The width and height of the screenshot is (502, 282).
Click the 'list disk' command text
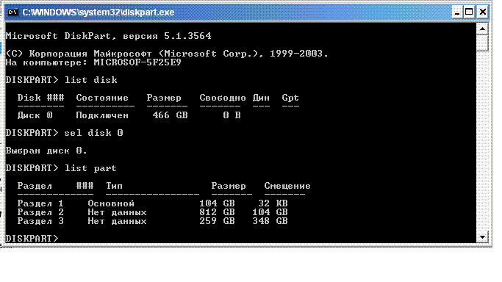(x=91, y=79)
